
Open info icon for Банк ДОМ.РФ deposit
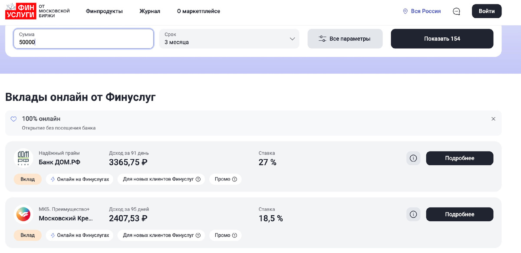tap(413, 158)
